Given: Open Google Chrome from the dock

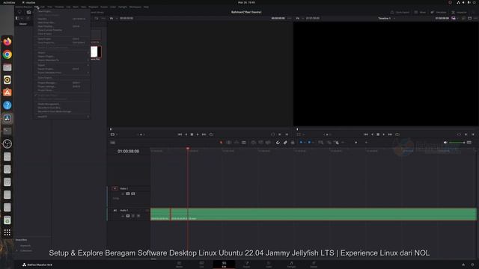Looking at the screenshot, I should (7, 55).
